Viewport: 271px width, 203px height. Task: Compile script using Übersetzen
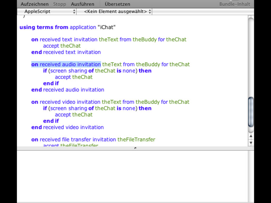pyautogui.click(x=117, y=4)
